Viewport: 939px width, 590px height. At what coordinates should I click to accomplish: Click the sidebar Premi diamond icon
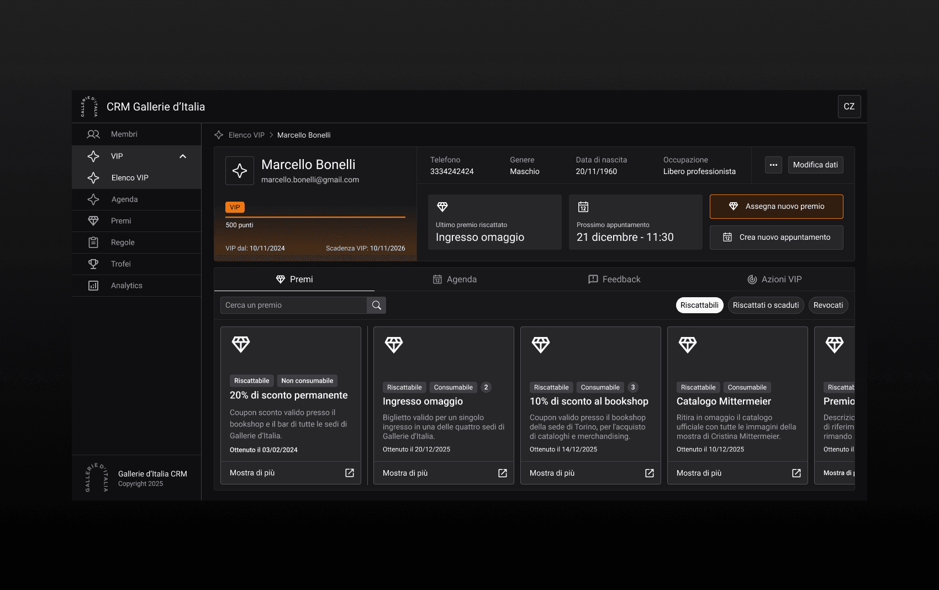click(x=93, y=221)
